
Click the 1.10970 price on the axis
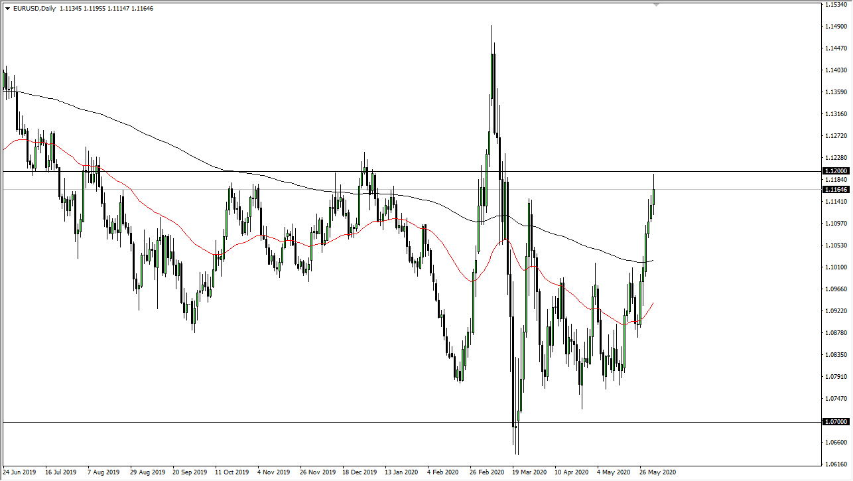coord(836,224)
